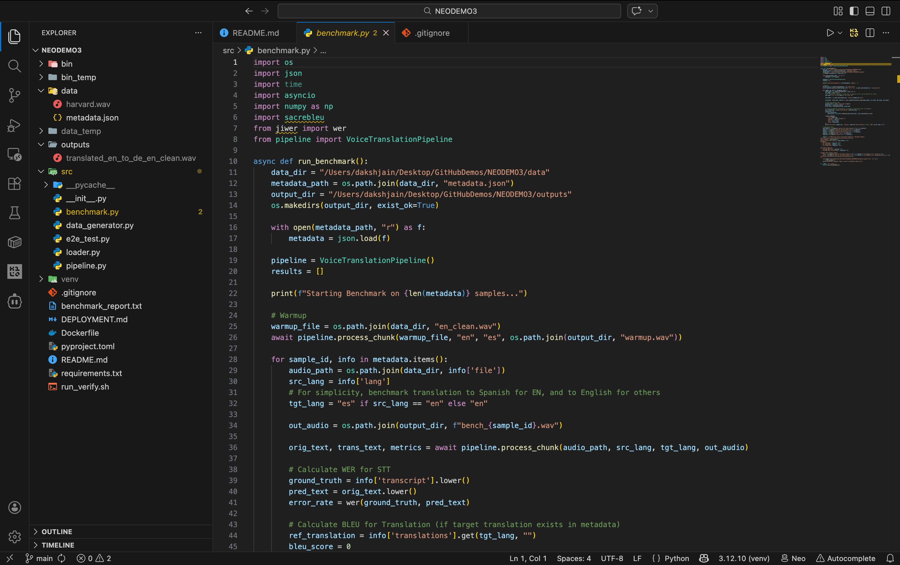Click the Run Python File play button
Screen dimensions: 900x565
(830, 33)
